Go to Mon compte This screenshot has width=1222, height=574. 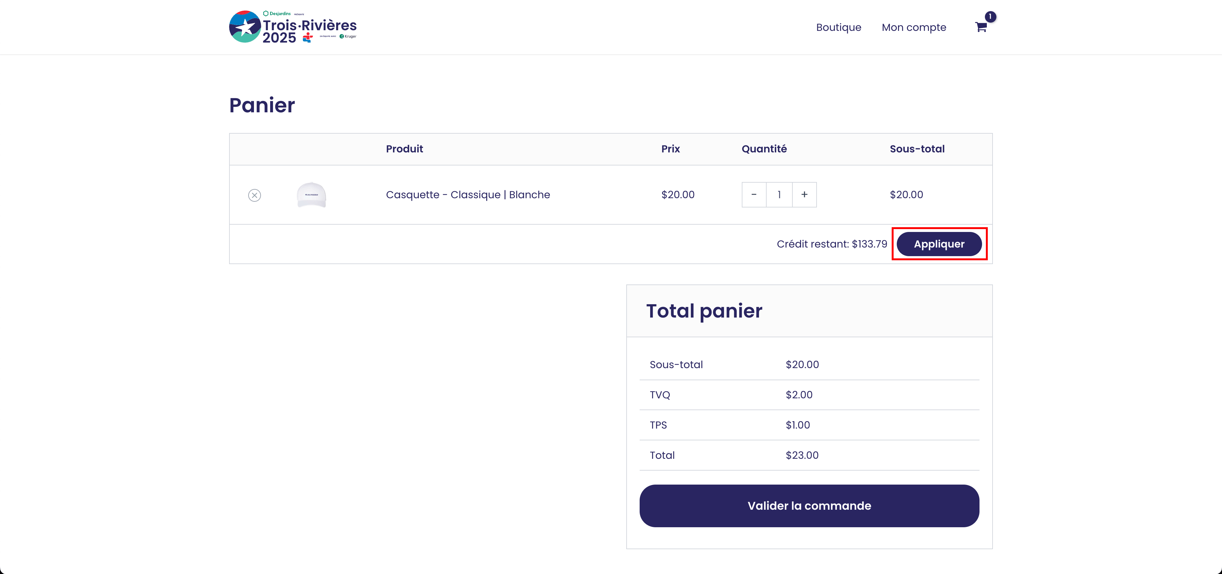coord(914,27)
